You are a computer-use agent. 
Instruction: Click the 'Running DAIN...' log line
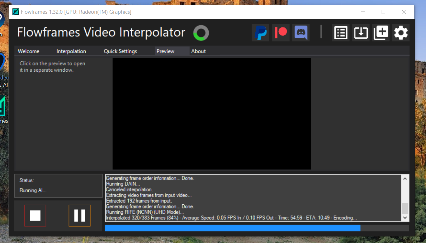coord(123,184)
